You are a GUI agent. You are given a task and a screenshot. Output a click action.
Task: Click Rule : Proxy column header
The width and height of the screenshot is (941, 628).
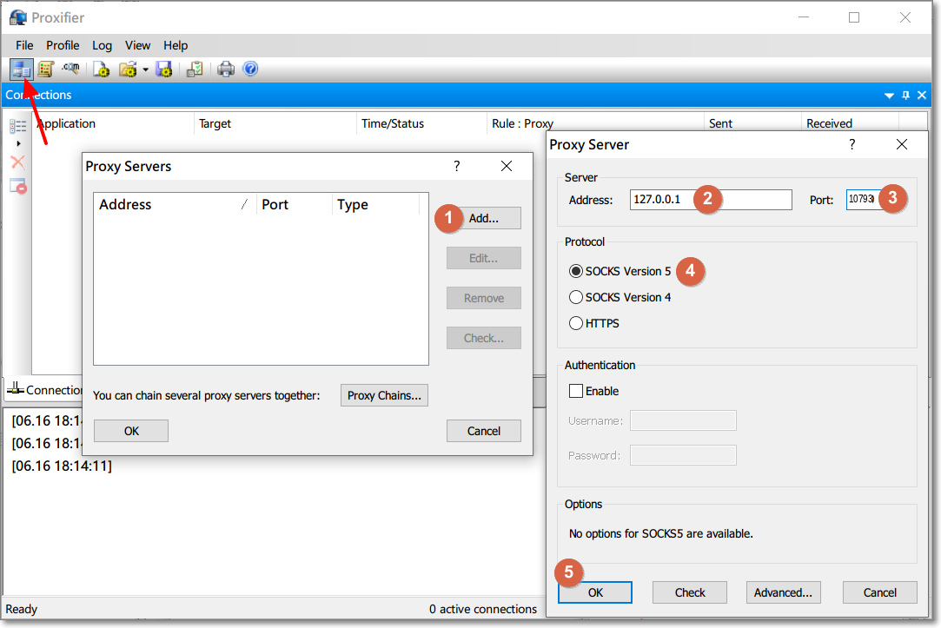click(594, 123)
